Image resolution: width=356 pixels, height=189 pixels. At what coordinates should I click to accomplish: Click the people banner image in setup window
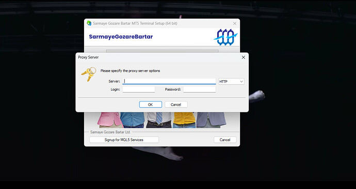pyautogui.click(x=161, y=120)
